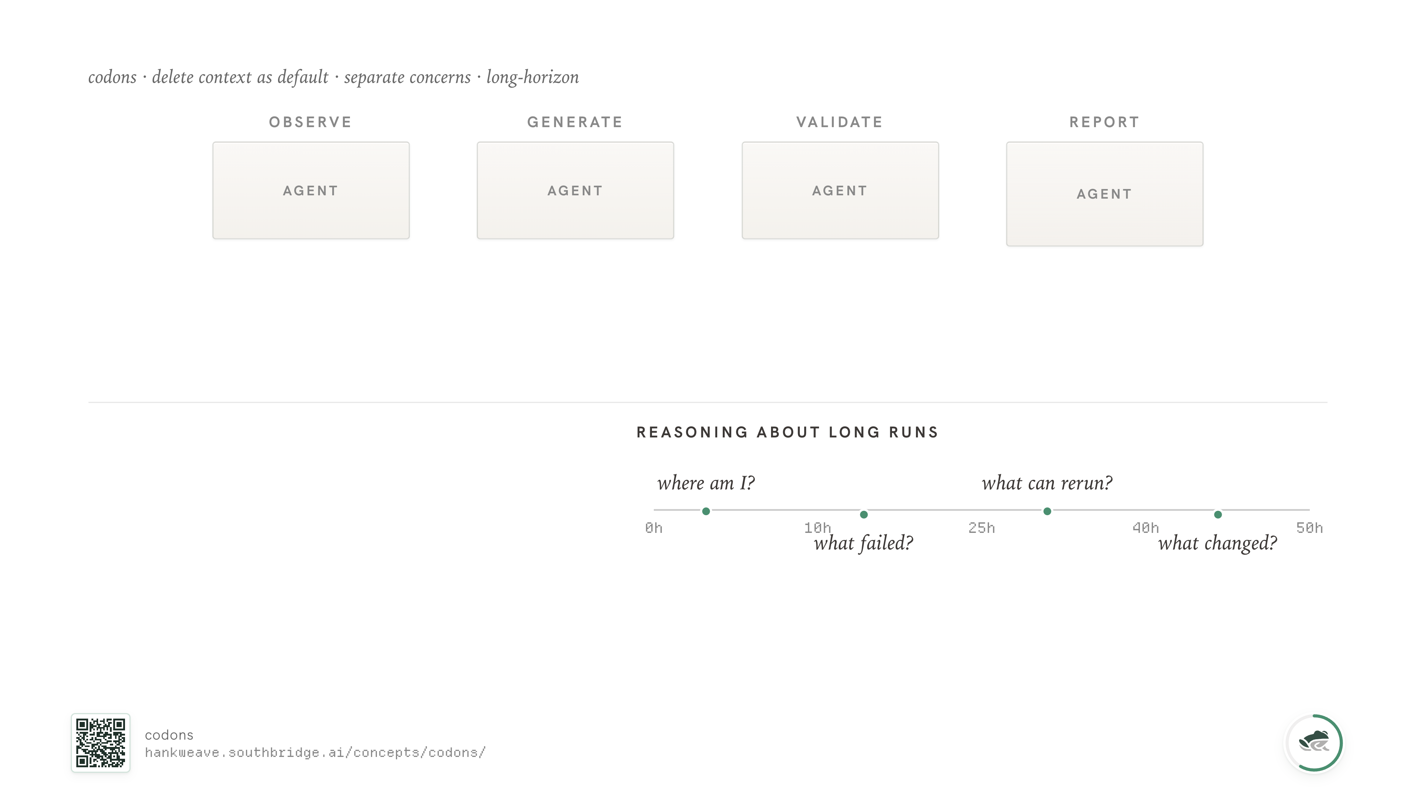Viewport: 1416px width, 796px height.
Task: Click the 'what changed?' question label
Action: coord(1218,543)
